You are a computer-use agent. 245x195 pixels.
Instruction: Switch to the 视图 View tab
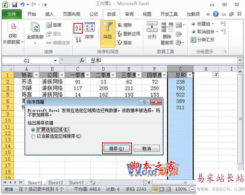pyautogui.click(x=147, y=14)
